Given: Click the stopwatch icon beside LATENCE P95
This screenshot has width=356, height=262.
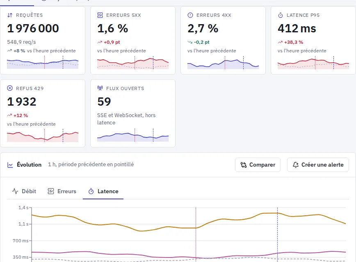Looking at the screenshot, I should pyautogui.click(x=281, y=15).
